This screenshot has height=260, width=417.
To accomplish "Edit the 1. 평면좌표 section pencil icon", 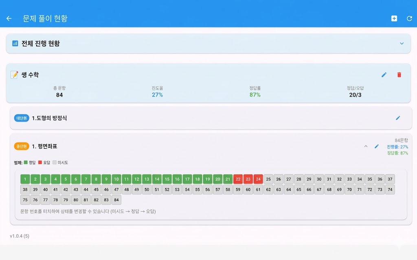I will [x=377, y=146].
